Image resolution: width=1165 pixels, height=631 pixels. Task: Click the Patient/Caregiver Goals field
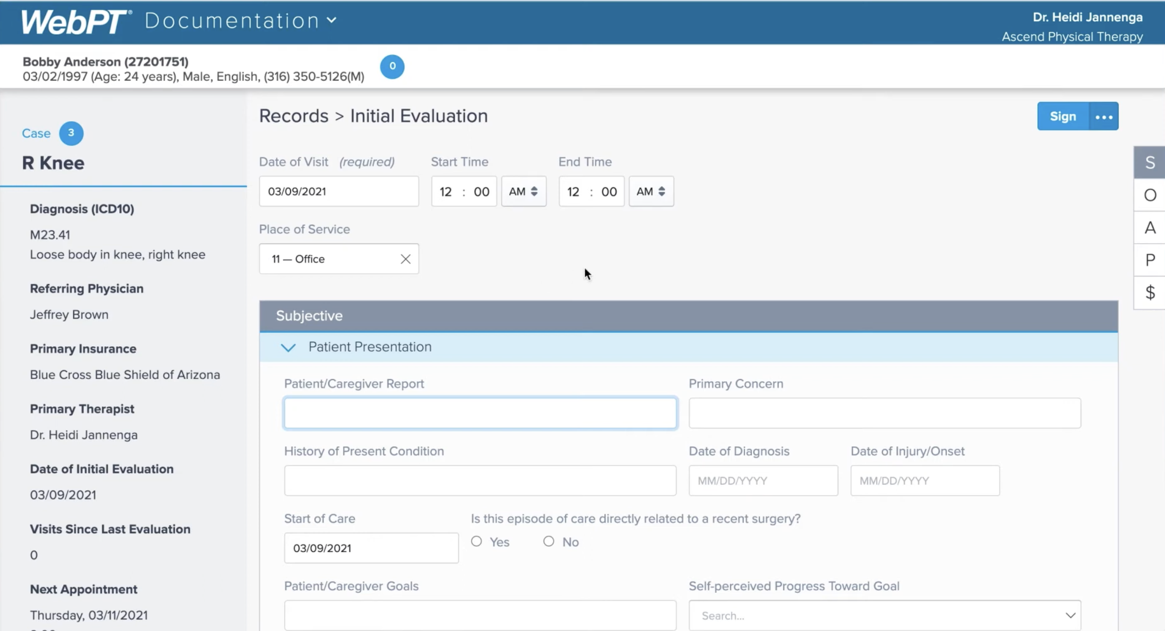480,615
